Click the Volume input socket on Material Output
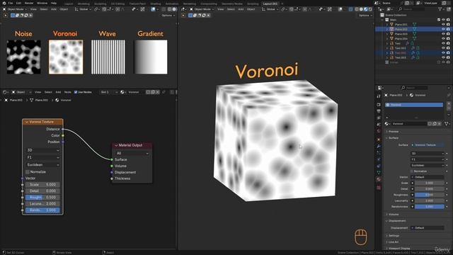The width and height of the screenshot is (453, 255). click(x=112, y=166)
